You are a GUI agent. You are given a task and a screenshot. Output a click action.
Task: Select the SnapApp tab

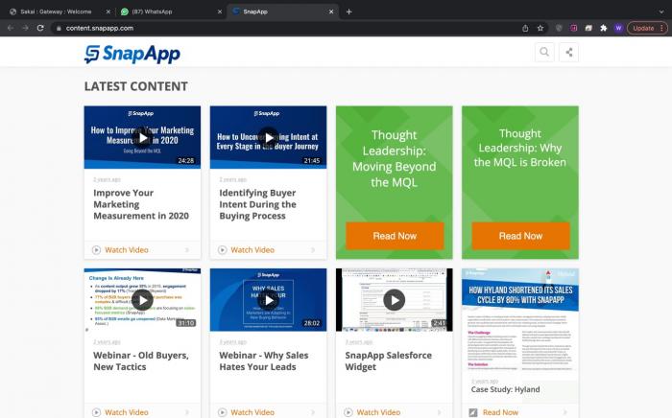283,12
